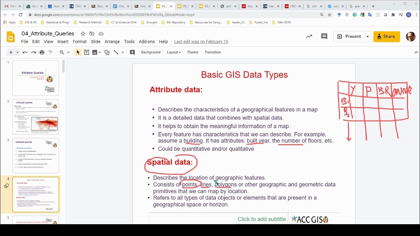Click the Move to folder icon

(x=92, y=34)
